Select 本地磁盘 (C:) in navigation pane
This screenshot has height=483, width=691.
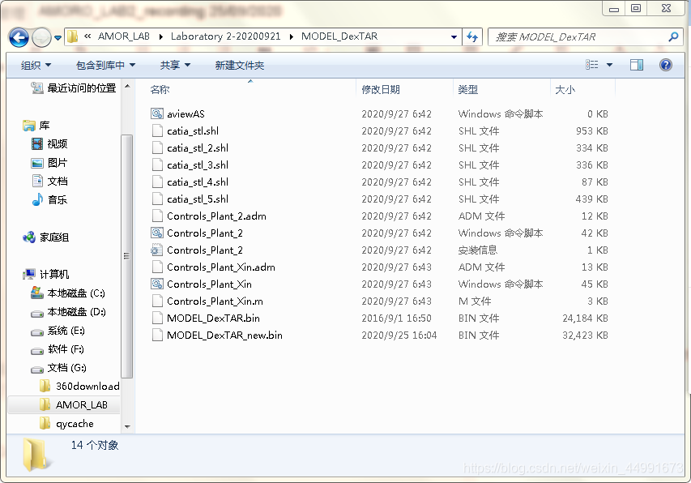point(75,293)
